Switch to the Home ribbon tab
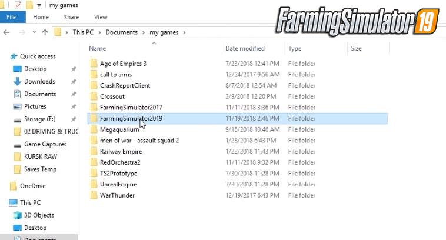This screenshot has height=240, width=446. click(41, 17)
